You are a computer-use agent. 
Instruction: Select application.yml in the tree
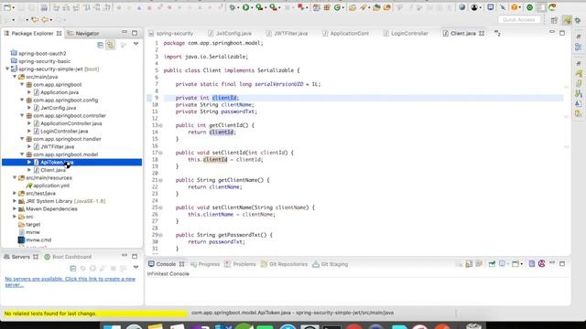point(51,186)
